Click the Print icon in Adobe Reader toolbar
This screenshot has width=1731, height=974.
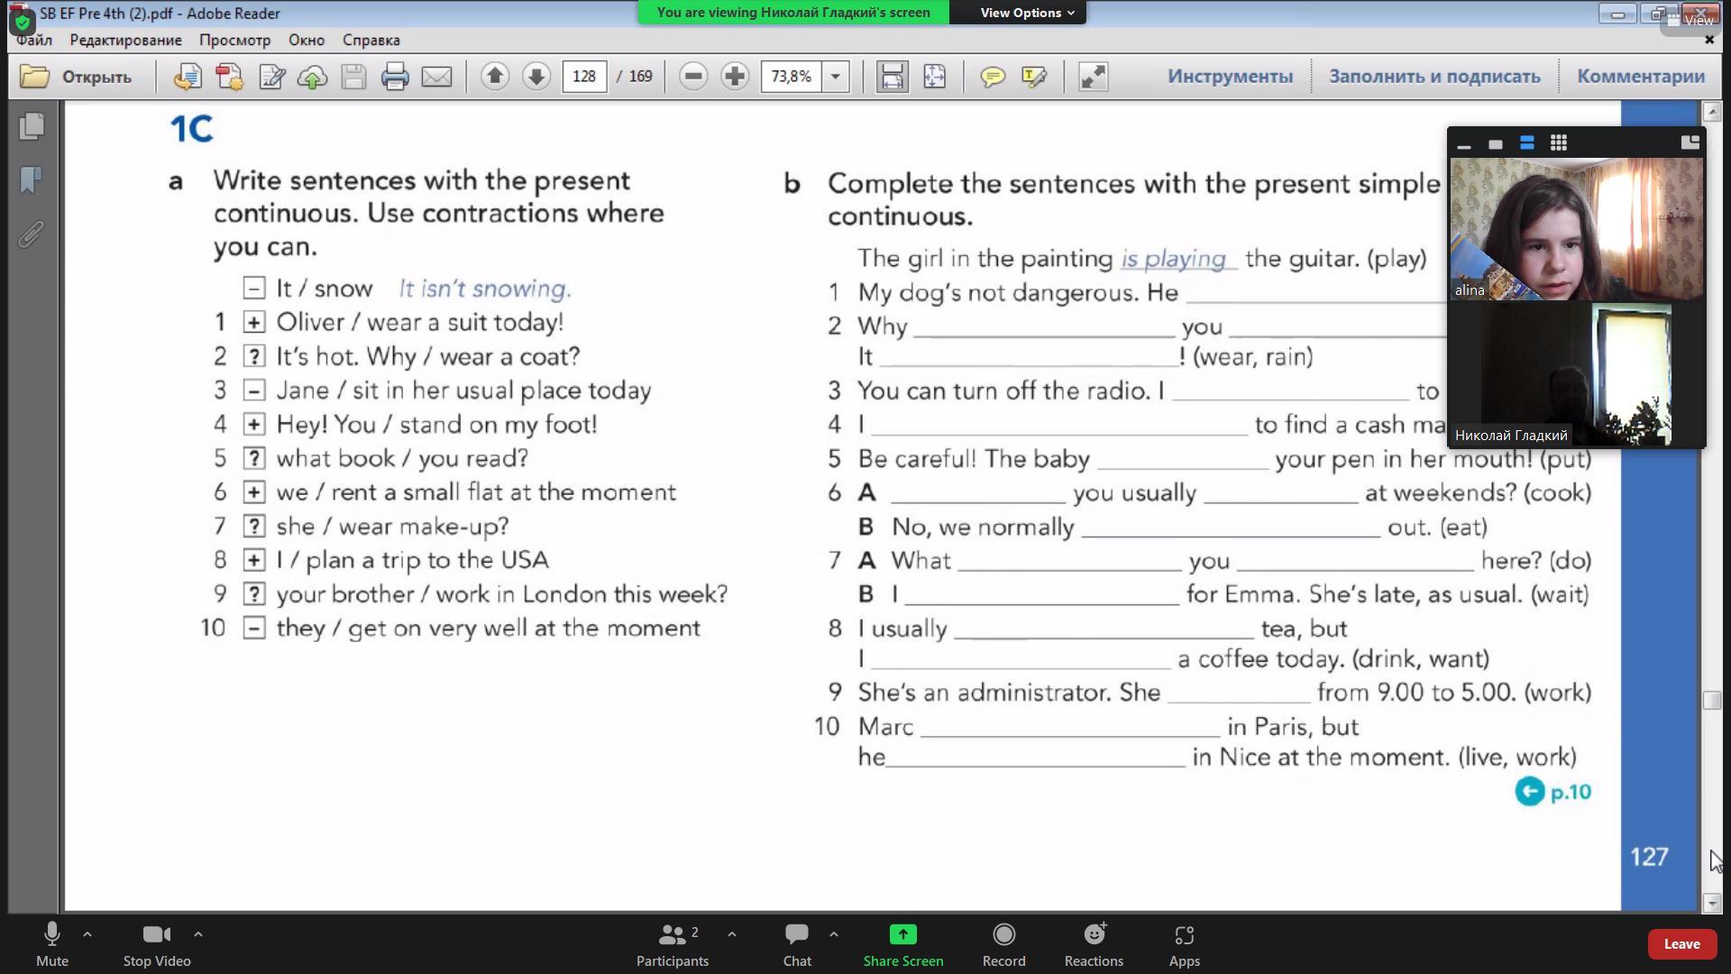tap(395, 77)
